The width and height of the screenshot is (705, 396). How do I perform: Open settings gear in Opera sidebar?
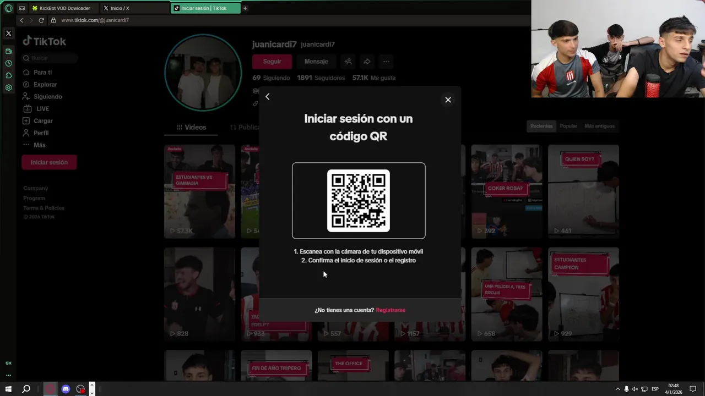8,87
